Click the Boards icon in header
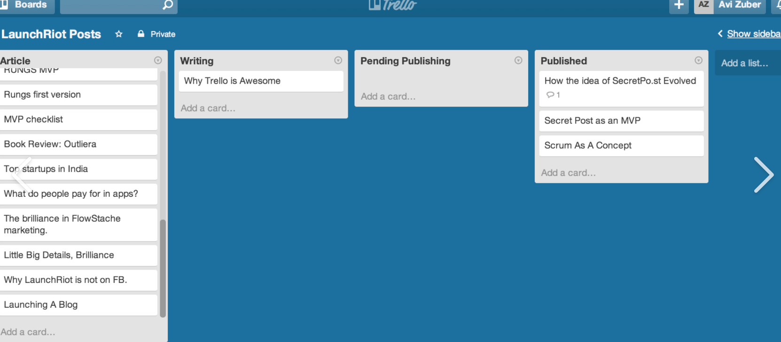The width and height of the screenshot is (781, 342). (x=4, y=5)
